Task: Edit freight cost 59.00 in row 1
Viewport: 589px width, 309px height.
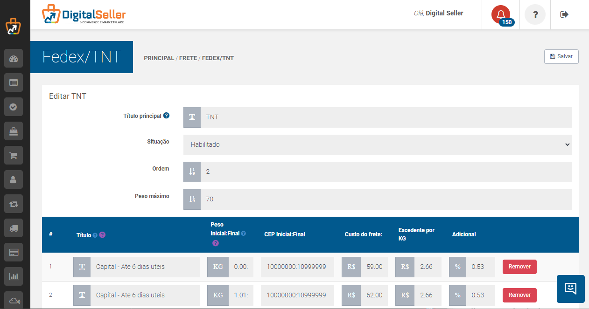Action: pos(374,267)
